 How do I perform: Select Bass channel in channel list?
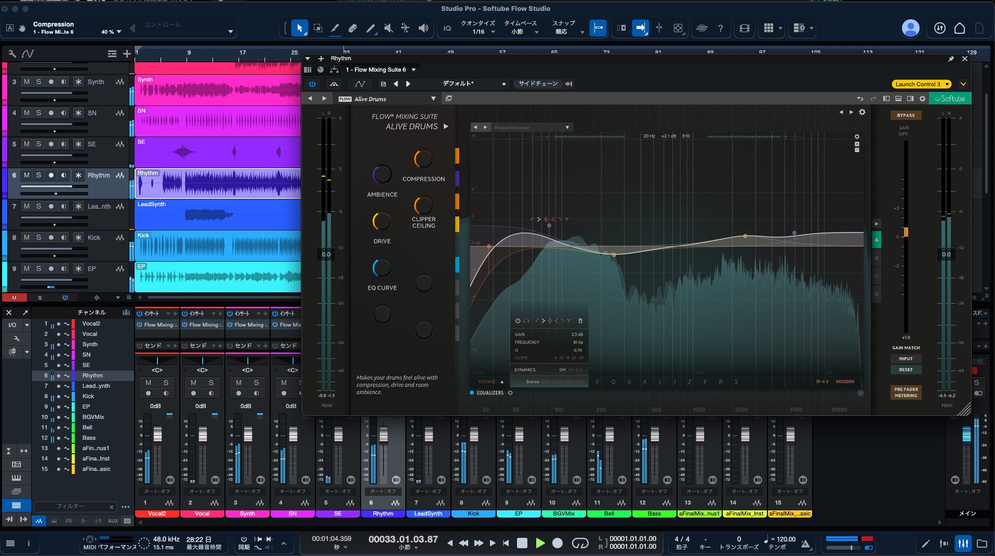tap(89, 438)
